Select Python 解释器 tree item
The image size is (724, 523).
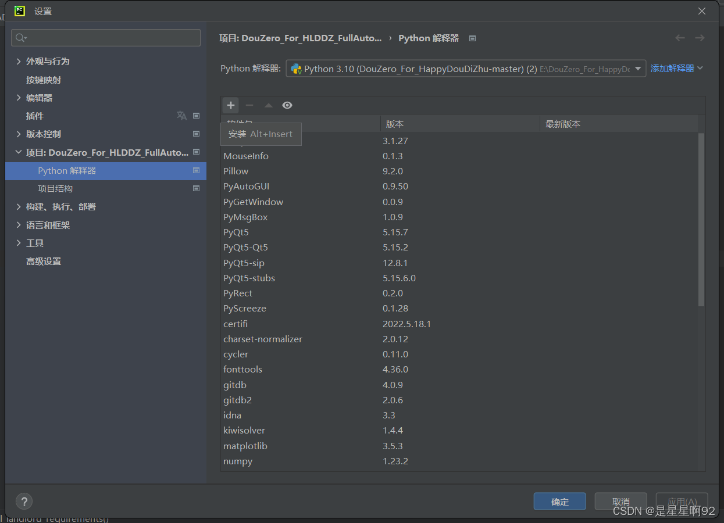[x=106, y=171]
